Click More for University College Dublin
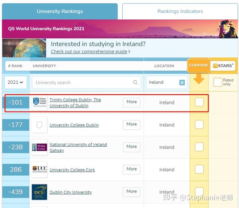The image size is (239, 208). tap(131, 124)
